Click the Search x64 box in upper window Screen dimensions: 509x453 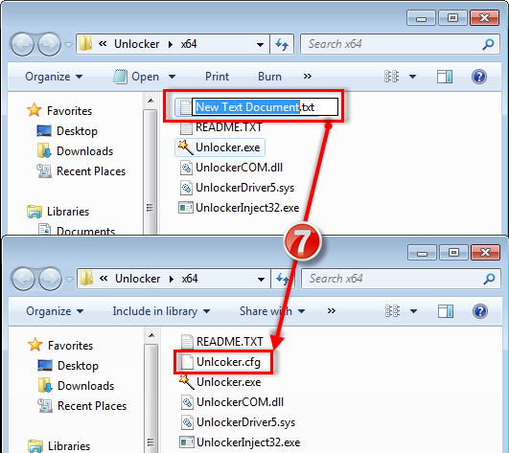(400, 44)
